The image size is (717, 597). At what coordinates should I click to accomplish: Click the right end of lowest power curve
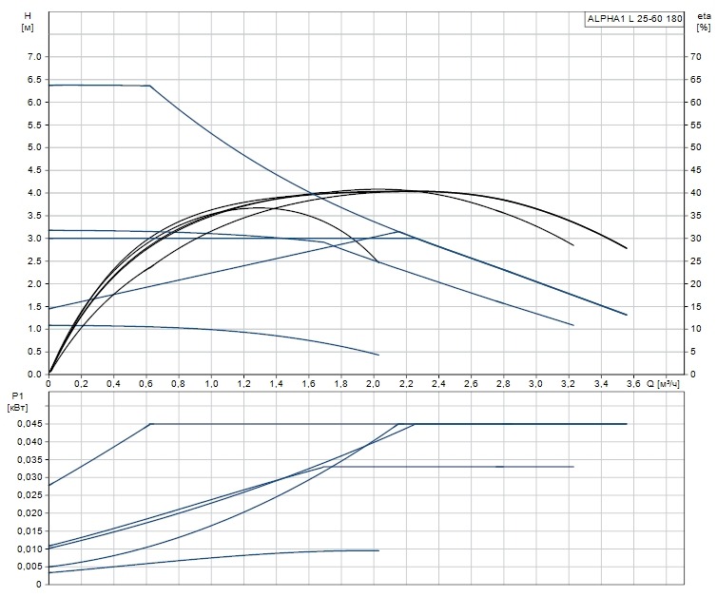pos(378,550)
